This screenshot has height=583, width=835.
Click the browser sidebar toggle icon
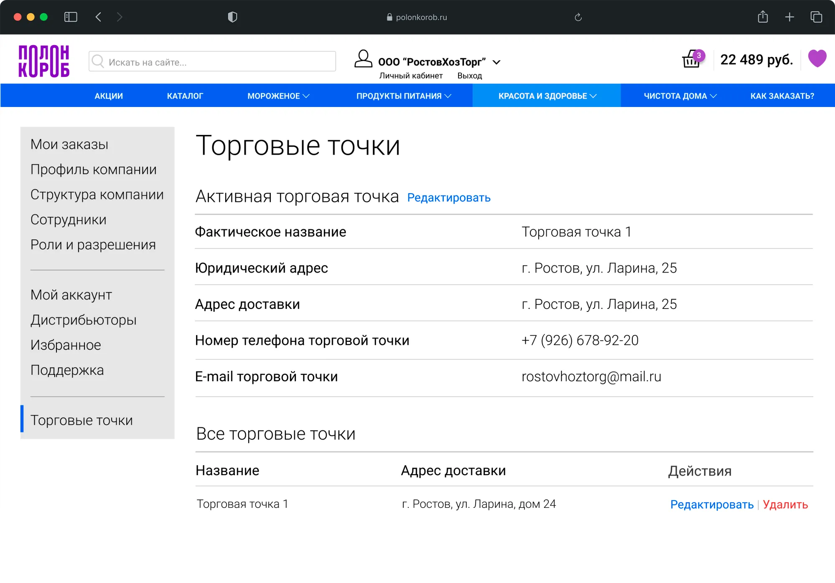click(x=71, y=17)
